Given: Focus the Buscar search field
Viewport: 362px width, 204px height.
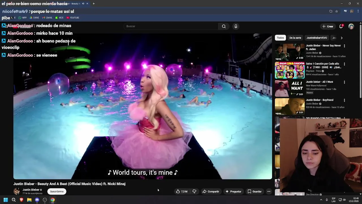Looking at the screenshot, I should click(171, 26).
